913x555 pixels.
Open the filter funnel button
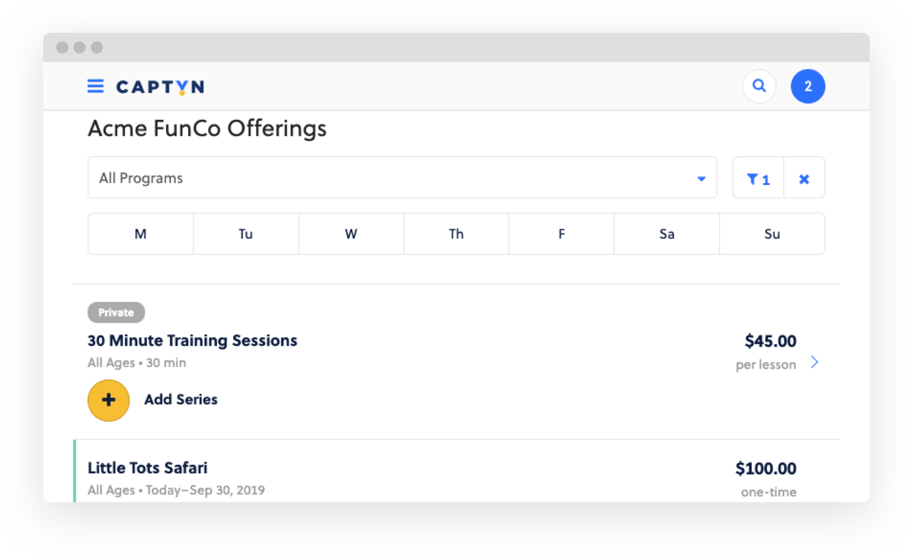click(x=758, y=178)
